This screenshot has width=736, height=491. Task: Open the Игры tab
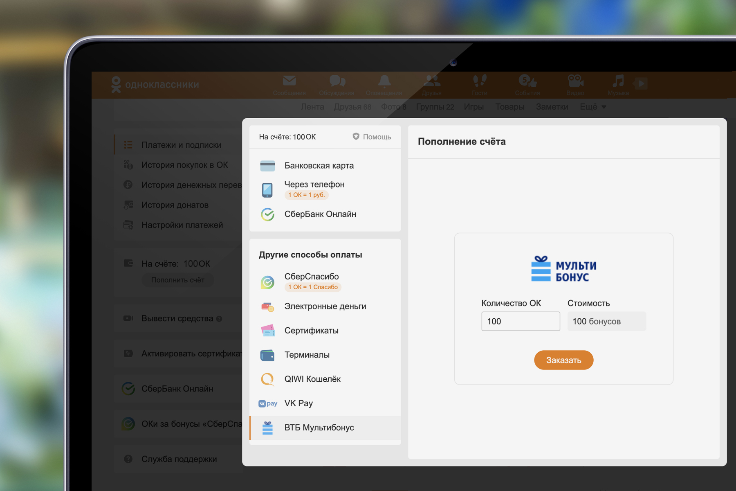[x=474, y=107]
